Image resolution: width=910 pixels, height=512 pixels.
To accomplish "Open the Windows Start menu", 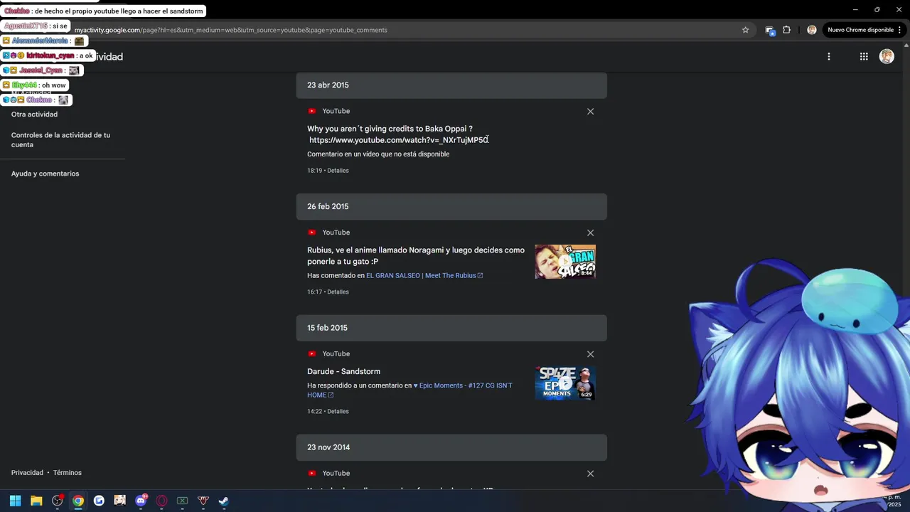I will [15, 501].
